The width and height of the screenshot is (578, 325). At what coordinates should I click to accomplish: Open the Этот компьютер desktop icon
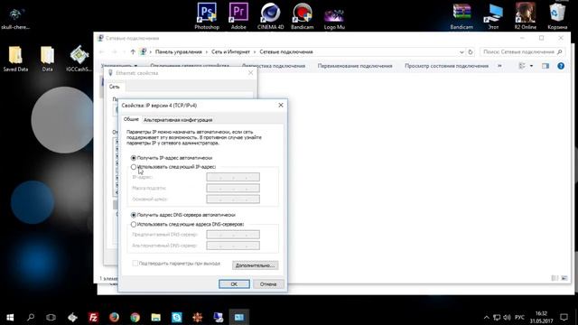tap(493, 15)
